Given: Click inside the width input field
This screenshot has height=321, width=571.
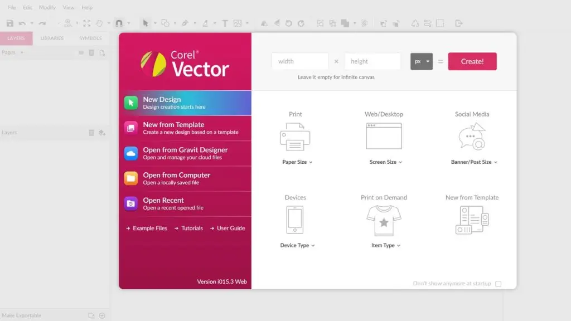Looking at the screenshot, I should point(299,61).
